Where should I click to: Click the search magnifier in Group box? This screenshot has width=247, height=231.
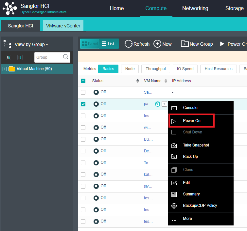tap(66, 57)
